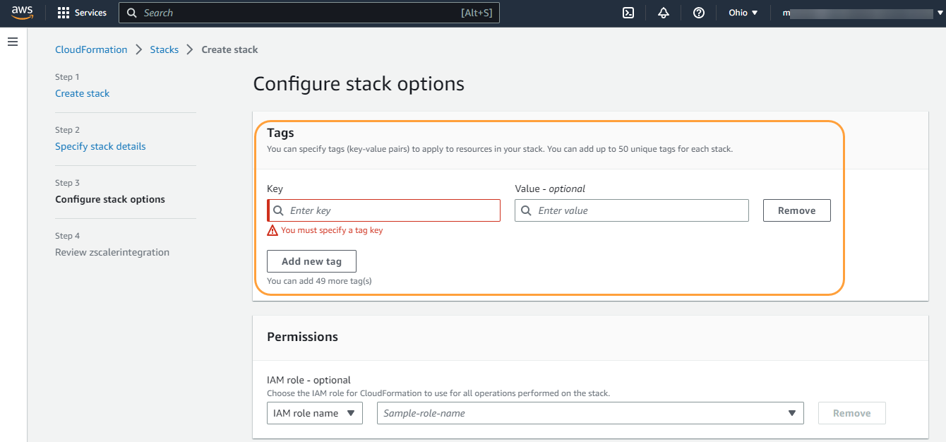Return to Step 1 Create stack

point(83,93)
